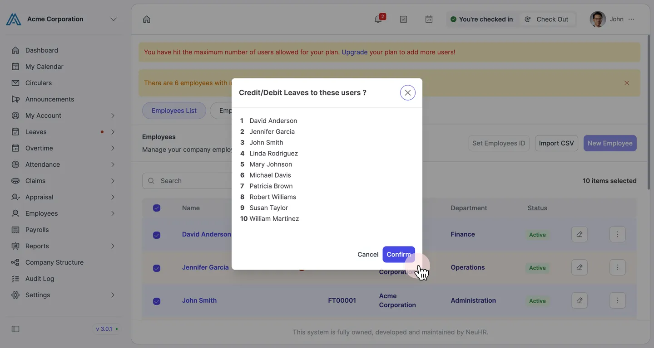
Task: Click the Status column header
Action: [537, 208]
